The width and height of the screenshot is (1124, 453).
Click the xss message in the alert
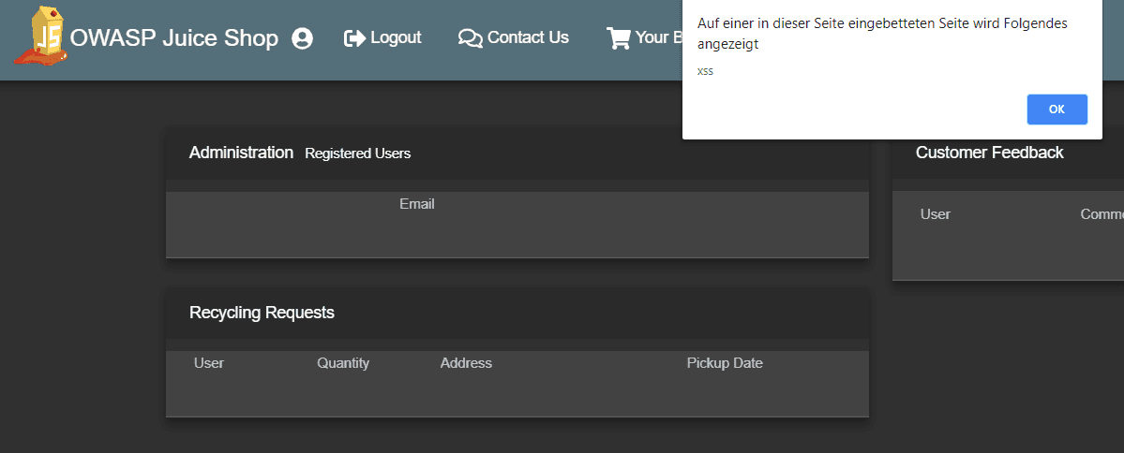coord(705,71)
